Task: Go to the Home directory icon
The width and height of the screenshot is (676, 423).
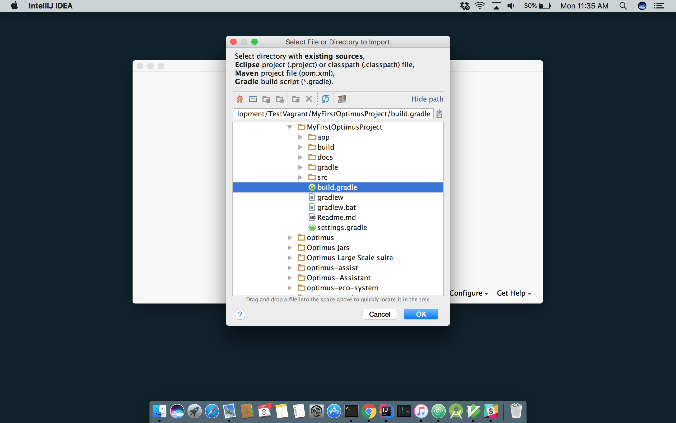Action: [240, 99]
